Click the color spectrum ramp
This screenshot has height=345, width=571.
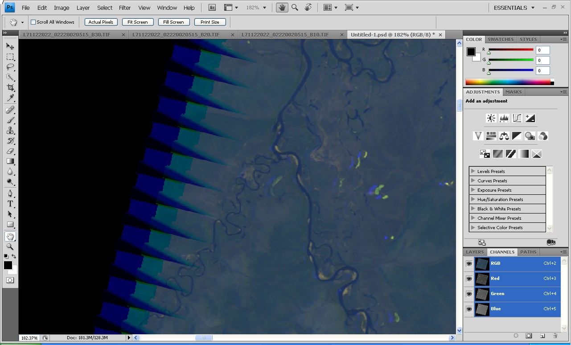[x=508, y=82]
